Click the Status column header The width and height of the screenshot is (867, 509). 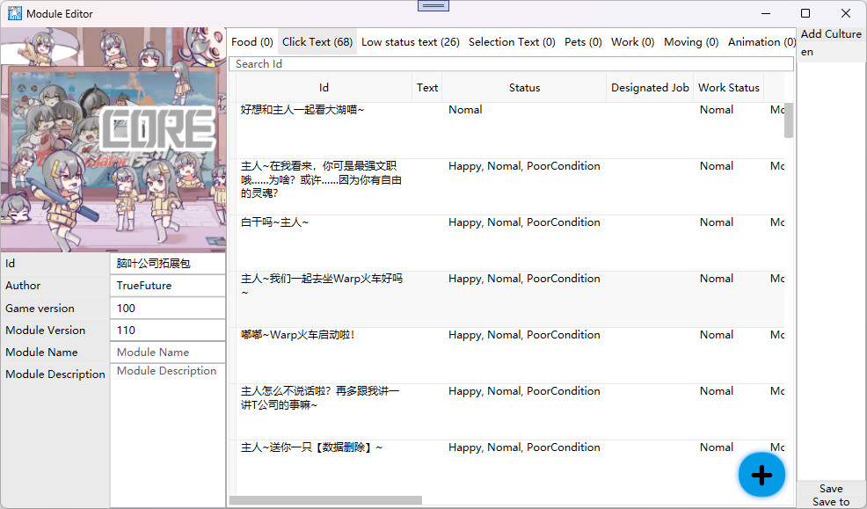[x=524, y=87]
